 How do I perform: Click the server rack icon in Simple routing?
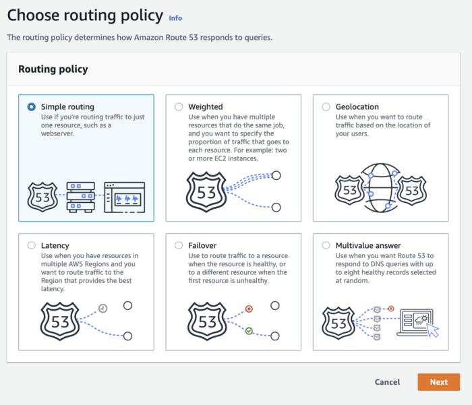pos(81,197)
